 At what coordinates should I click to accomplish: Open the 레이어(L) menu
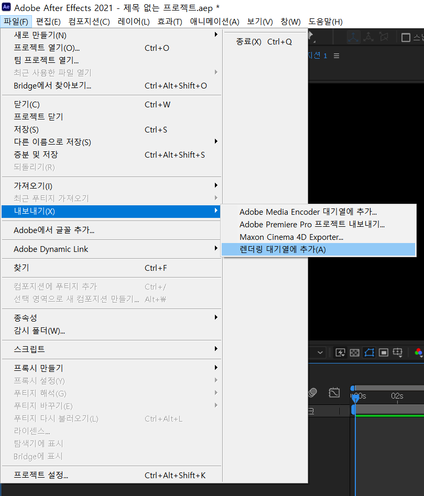[x=134, y=21]
